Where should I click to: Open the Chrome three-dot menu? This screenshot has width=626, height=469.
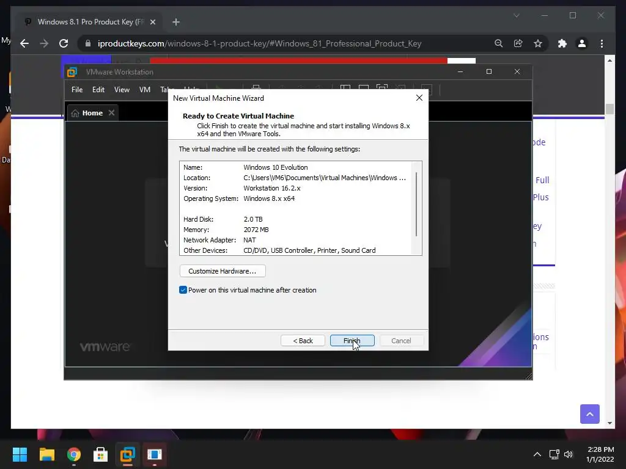602,43
